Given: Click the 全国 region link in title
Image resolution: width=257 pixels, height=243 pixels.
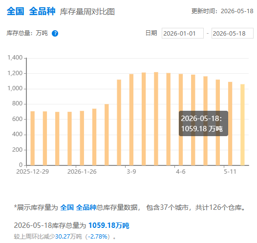Looking at the screenshot, I should (x=16, y=11).
